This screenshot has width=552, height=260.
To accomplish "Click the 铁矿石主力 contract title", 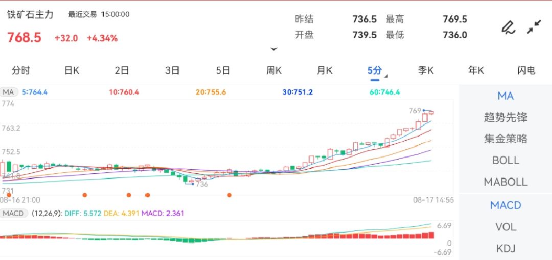I will 30,14.
